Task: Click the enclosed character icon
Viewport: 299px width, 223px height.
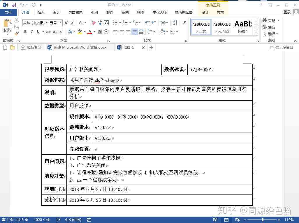Action: (x=106, y=32)
